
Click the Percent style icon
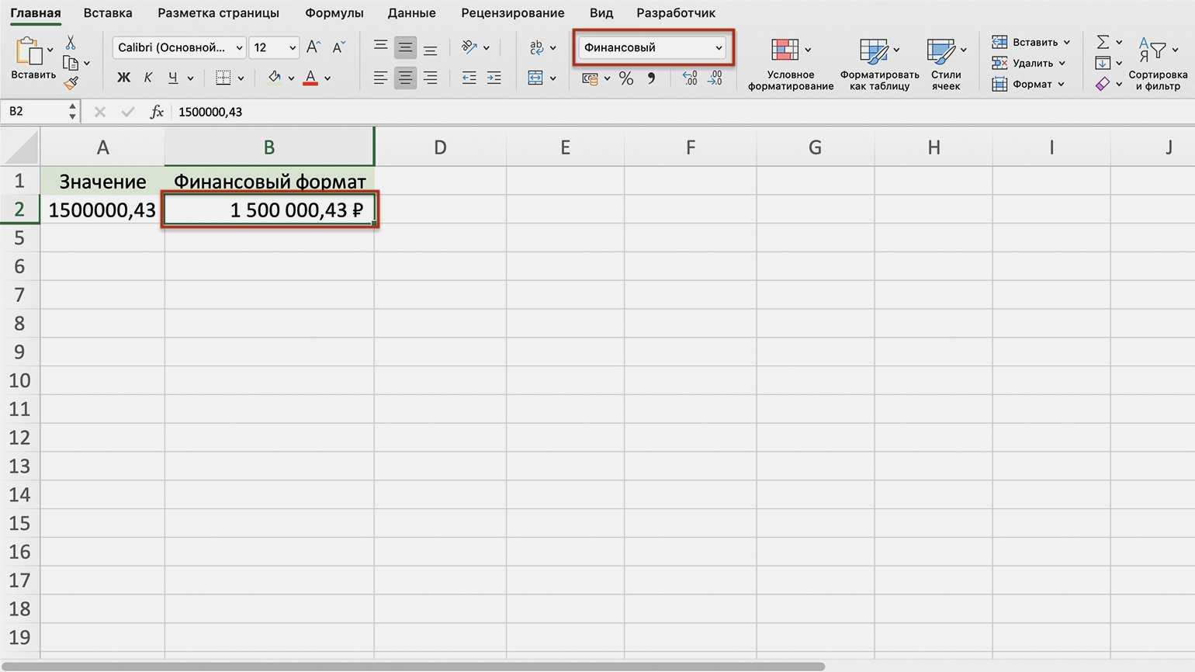(x=626, y=78)
